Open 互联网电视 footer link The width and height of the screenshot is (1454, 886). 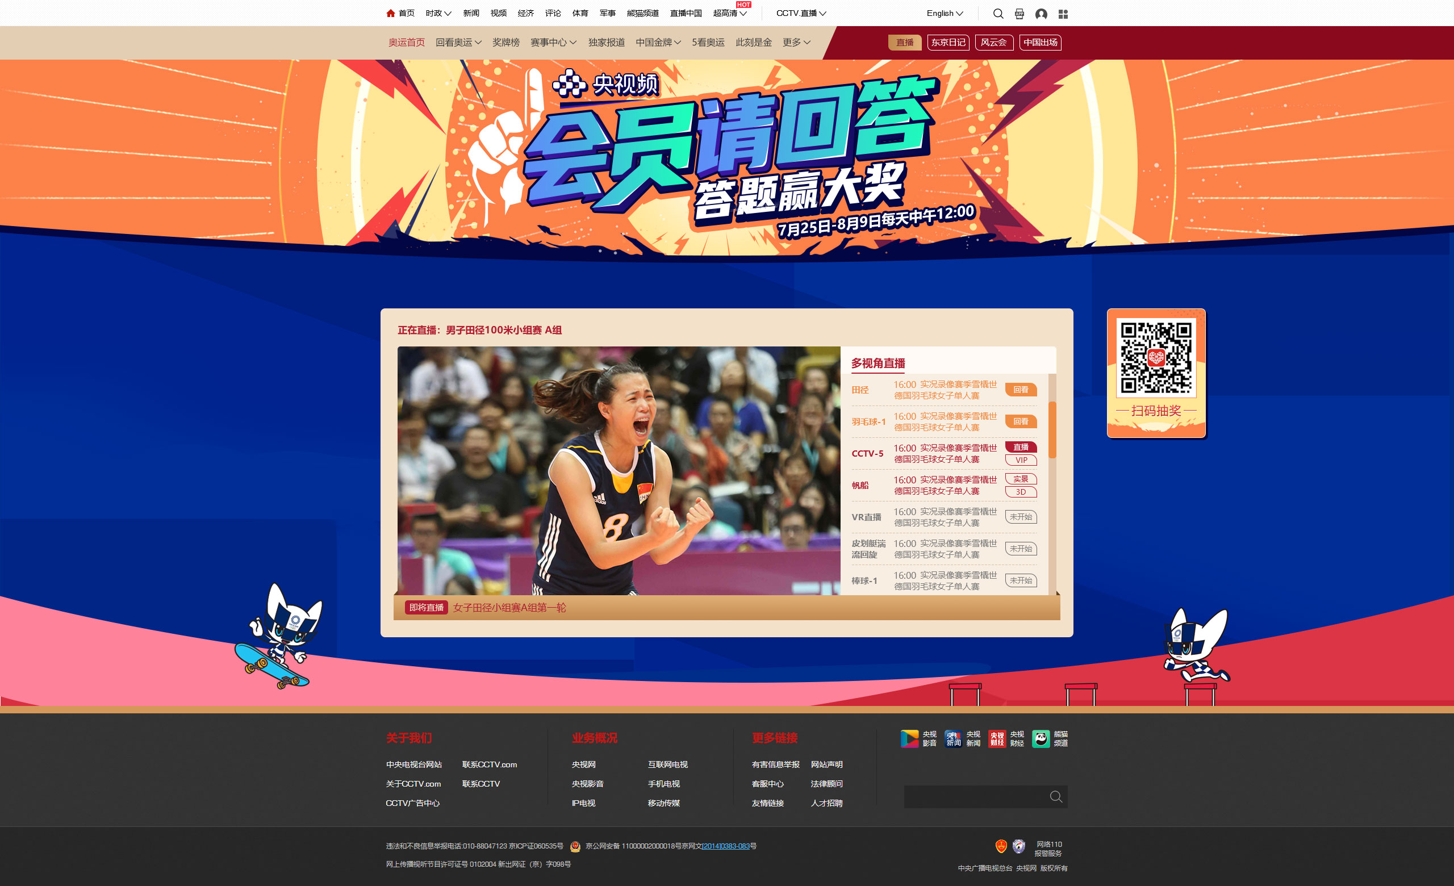(x=667, y=764)
